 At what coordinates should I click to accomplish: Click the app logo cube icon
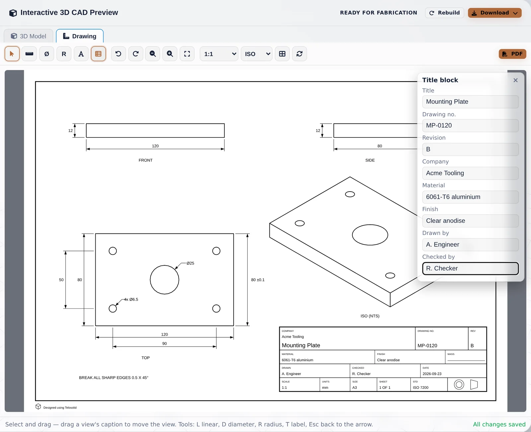[x=13, y=13]
